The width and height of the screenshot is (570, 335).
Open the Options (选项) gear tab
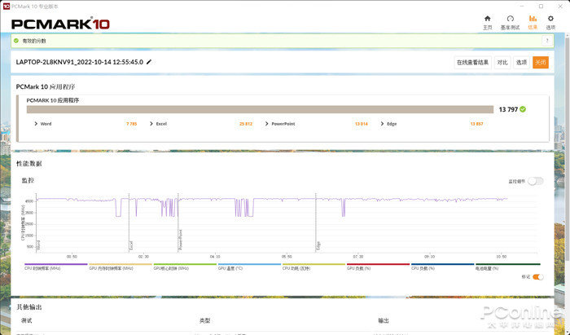click(550, 23)
